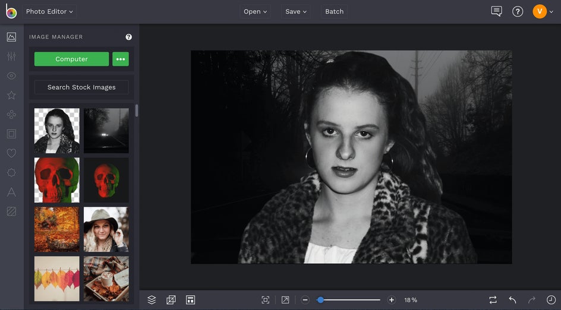Click the Search Stock Images button
This screenshot has height=310, width=561.
pyautogui.click(x=81, y=87)
